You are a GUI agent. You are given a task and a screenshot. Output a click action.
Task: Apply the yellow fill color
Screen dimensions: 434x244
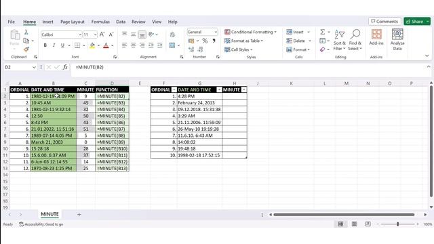(92, 45)
